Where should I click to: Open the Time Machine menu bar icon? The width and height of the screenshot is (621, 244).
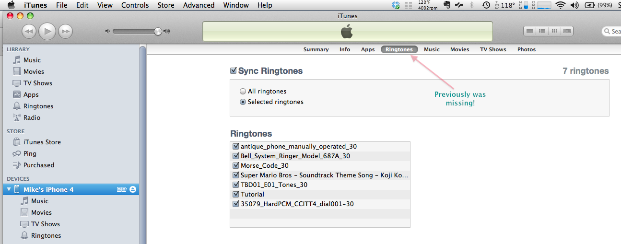486,5
